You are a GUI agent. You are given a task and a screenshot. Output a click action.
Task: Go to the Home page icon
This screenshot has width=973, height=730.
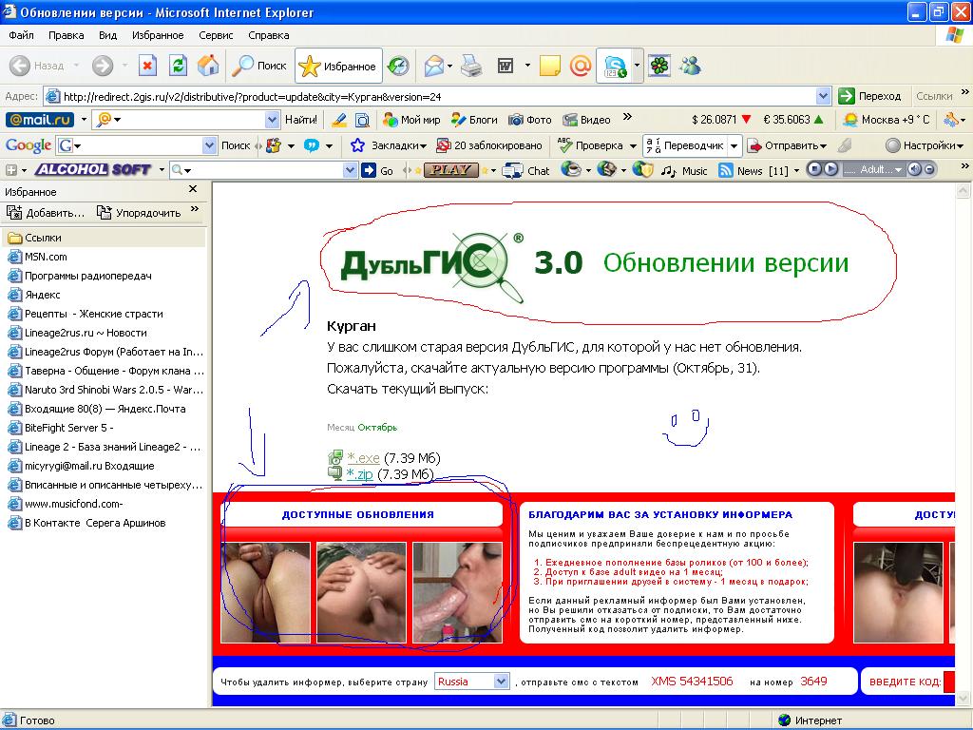pos(208,66)
